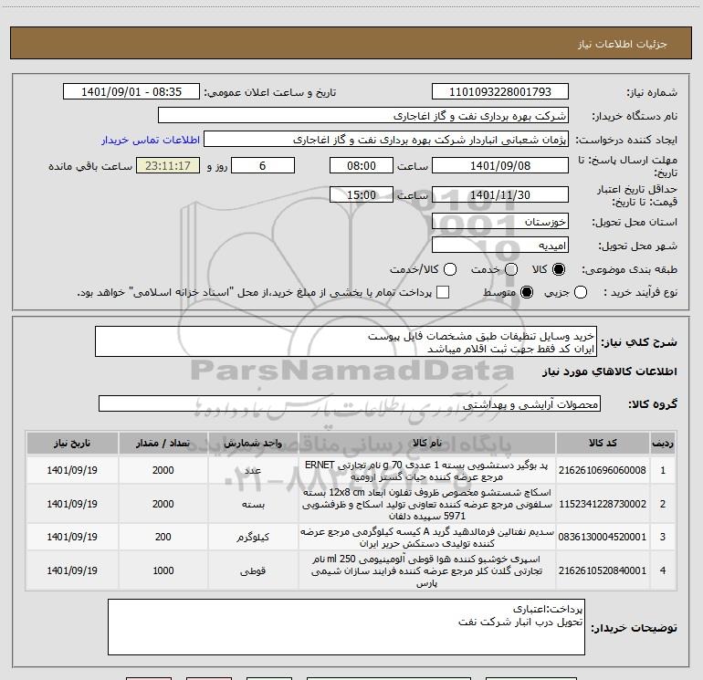Select the کالا/خدمت radio button
The image size is (703, 680).
point(450,269)
